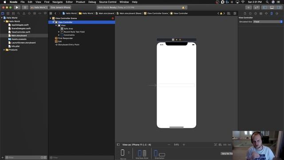
Task: Show the Size inspector
Action: (x=272, y=13)
